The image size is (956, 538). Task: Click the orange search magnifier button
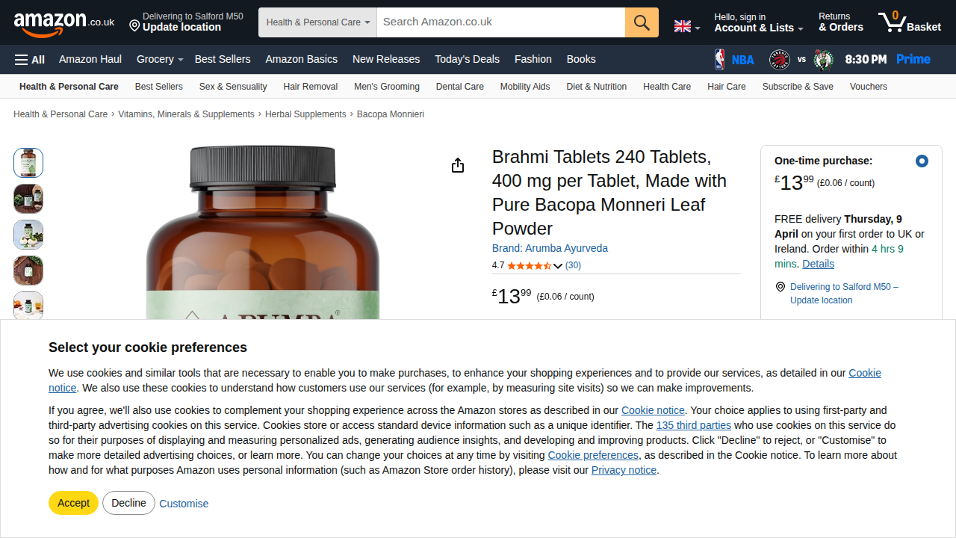[x=642, y=22]
